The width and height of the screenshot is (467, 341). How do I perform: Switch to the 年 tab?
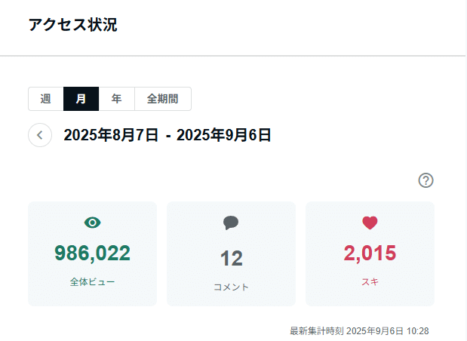(x=117, y=99)
